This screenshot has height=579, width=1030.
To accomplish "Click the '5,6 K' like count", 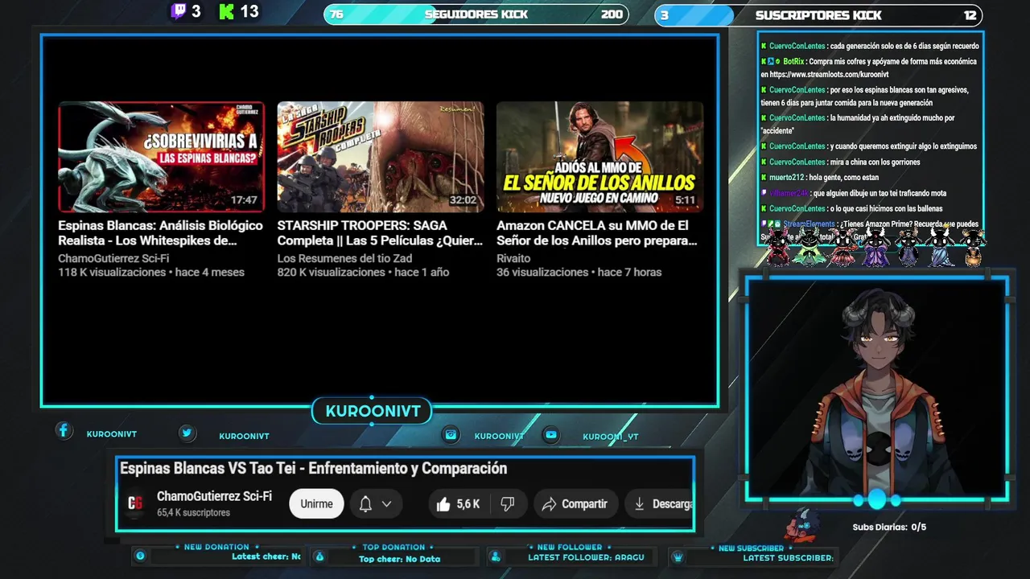I will [468, 504].
